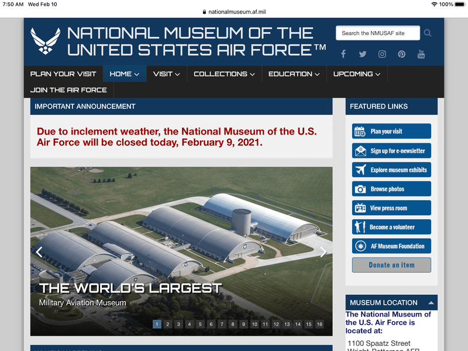Select slide 1 in carousel pager

(157, 324)
